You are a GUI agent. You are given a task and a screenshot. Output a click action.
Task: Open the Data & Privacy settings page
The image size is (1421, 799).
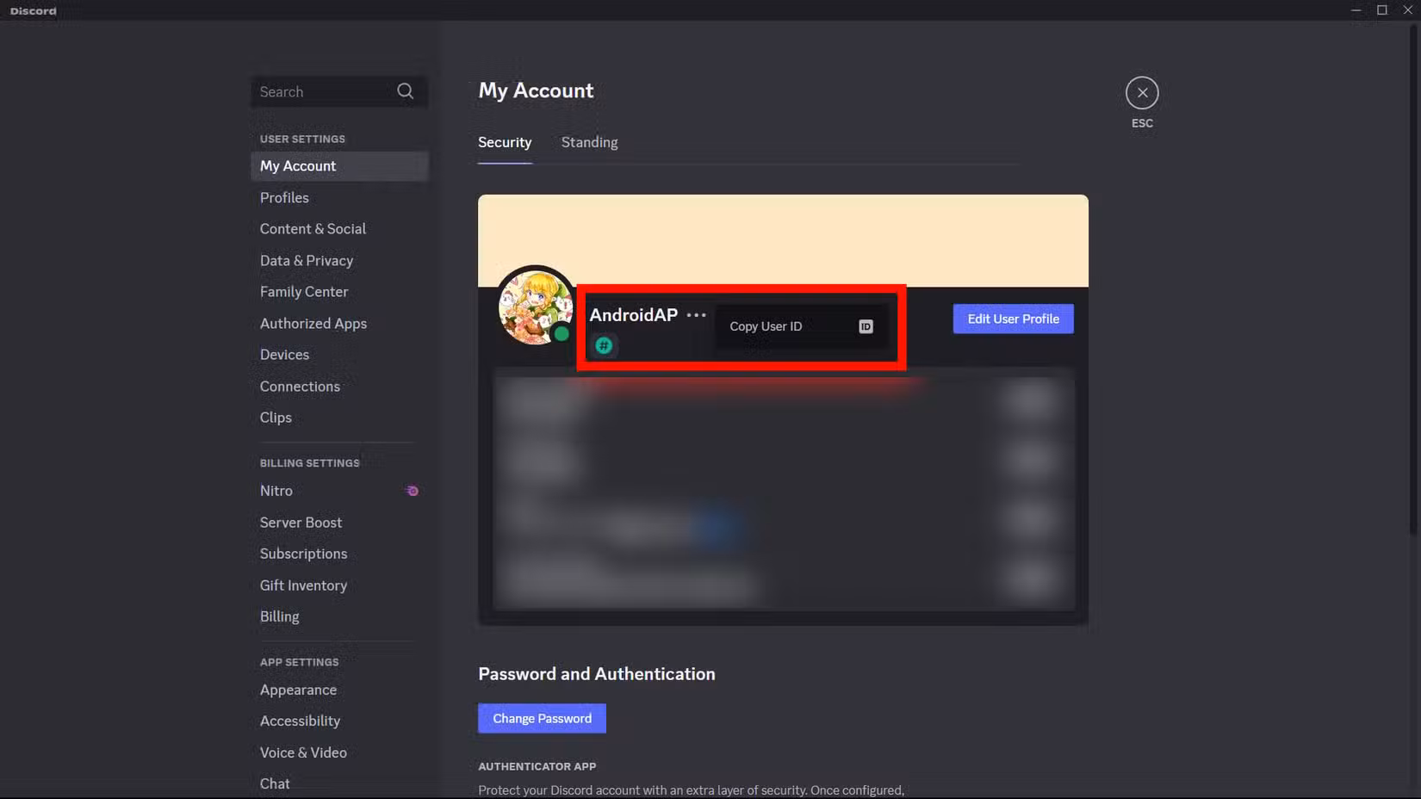[306, 260]
